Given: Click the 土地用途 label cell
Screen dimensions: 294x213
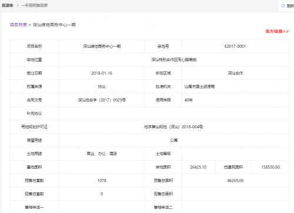Looking at the screenshot, I should [34, 154].
